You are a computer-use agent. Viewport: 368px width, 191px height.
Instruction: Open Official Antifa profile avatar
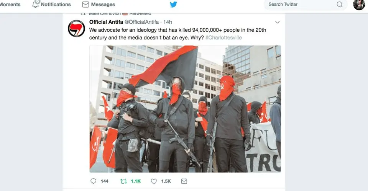coord(76,29)
